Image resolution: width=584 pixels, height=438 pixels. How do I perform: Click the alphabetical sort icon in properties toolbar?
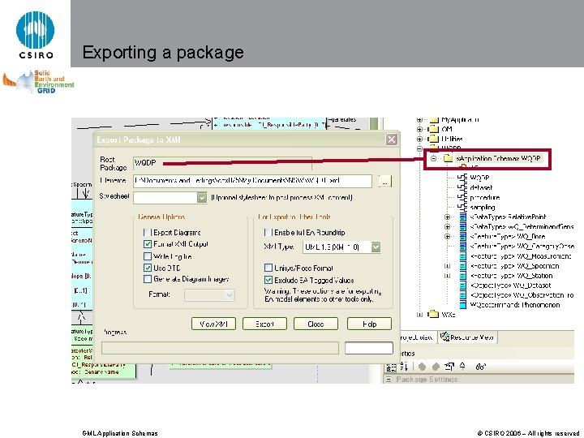pyautogui.click(x=405, y=367)
